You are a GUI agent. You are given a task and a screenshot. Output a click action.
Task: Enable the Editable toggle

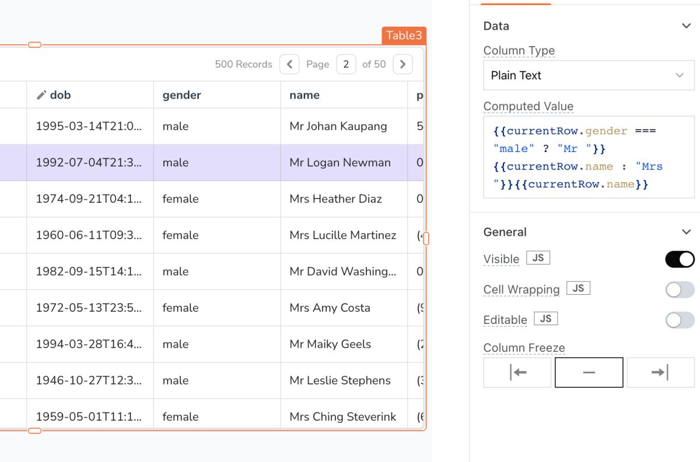(x=680, y=320)
